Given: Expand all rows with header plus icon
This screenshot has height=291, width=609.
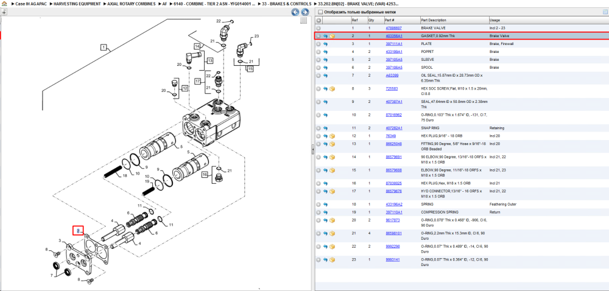Looking at the screenshot, I should point(319,20).
